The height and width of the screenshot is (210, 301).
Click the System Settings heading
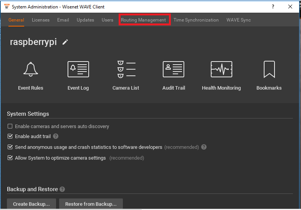coord(28,114)
